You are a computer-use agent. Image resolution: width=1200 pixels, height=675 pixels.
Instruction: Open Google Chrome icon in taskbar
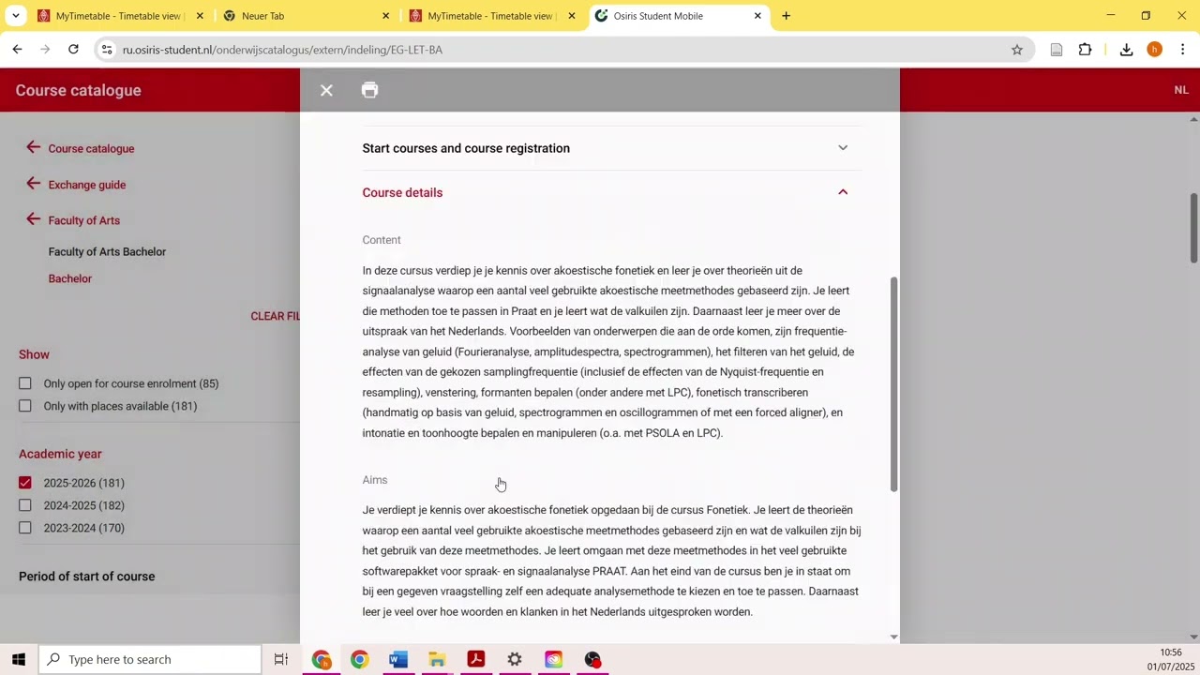[359, 659]
